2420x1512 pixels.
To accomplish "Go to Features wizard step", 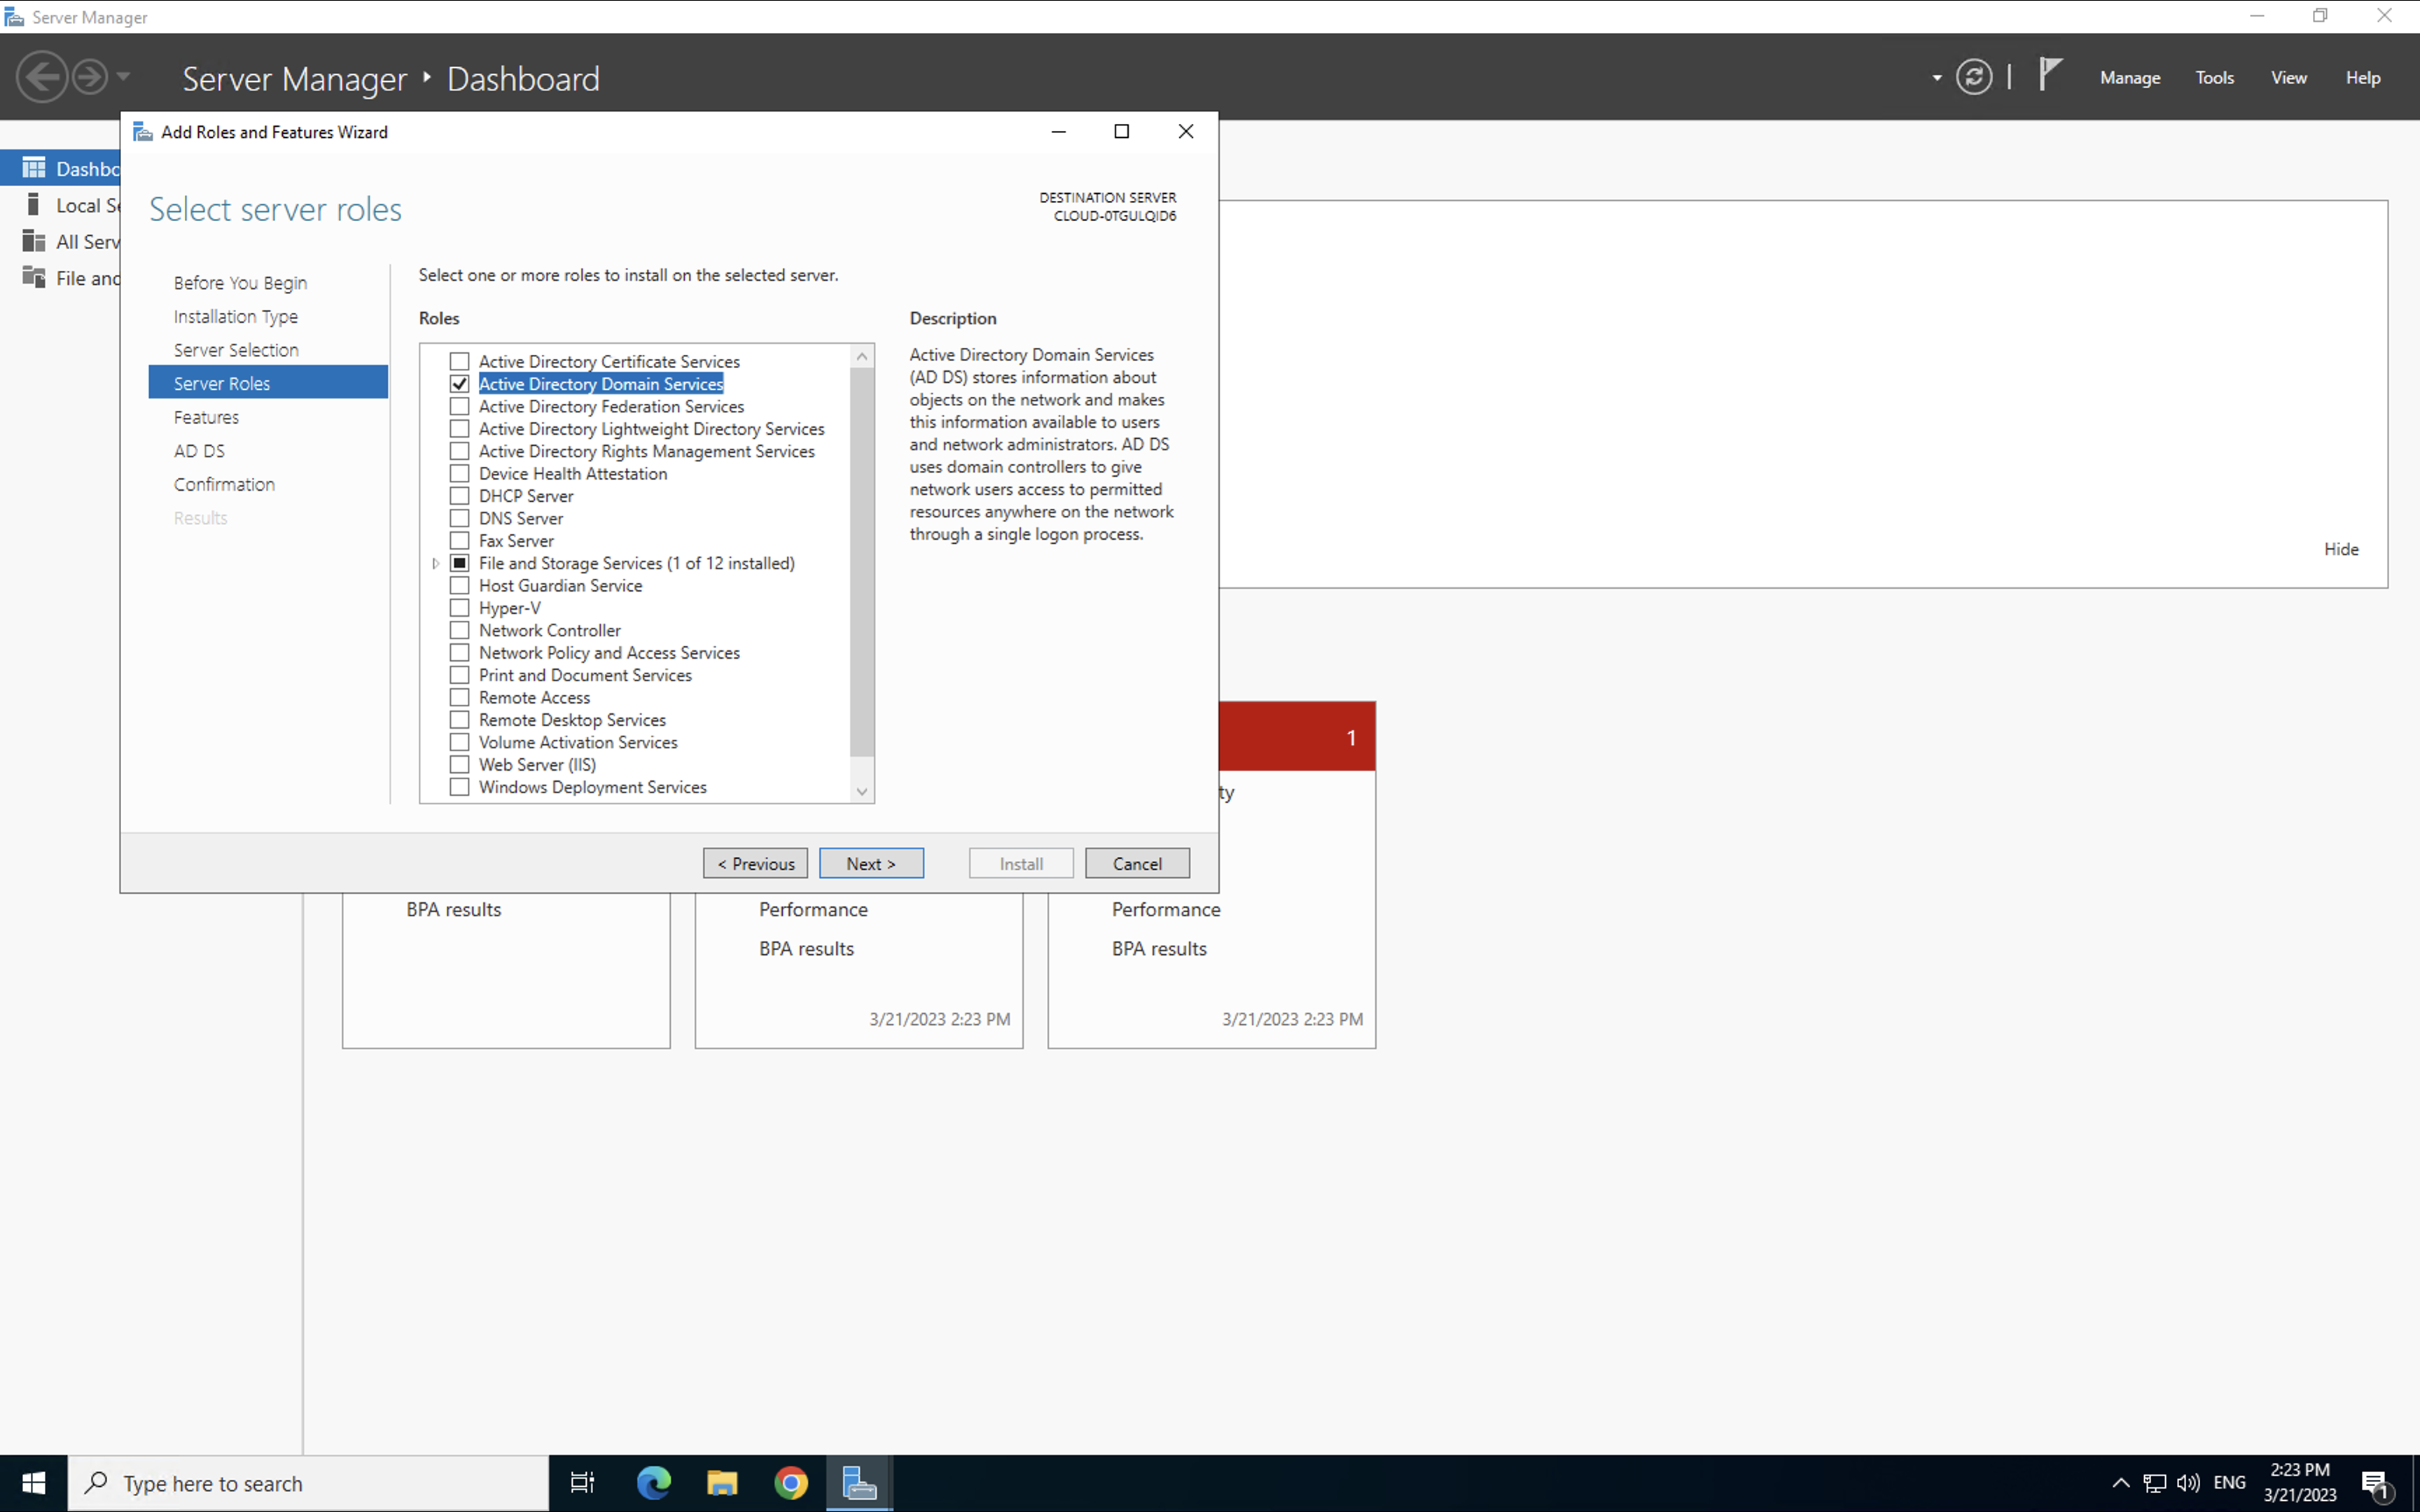I will [x=206, y=417].
